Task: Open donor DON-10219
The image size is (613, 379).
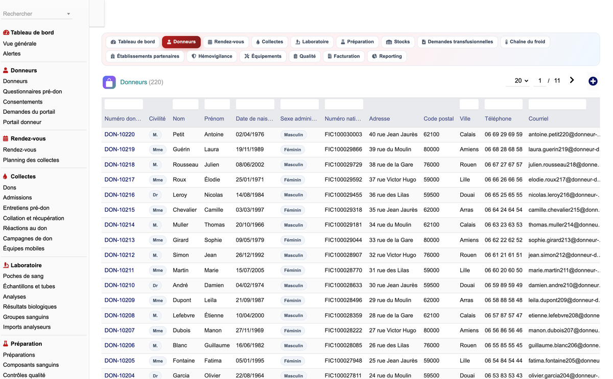Action: coord(120,149)
